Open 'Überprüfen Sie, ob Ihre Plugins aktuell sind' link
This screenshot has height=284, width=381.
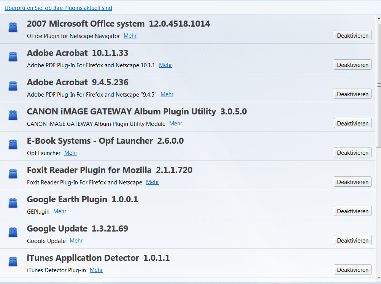pyautogui.click(x=58, y=8)
